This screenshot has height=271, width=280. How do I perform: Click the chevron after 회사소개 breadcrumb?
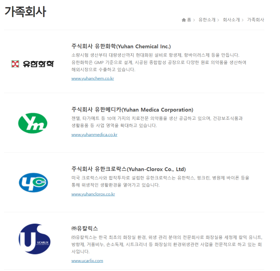pyautogui.click(x=243, y=20)
